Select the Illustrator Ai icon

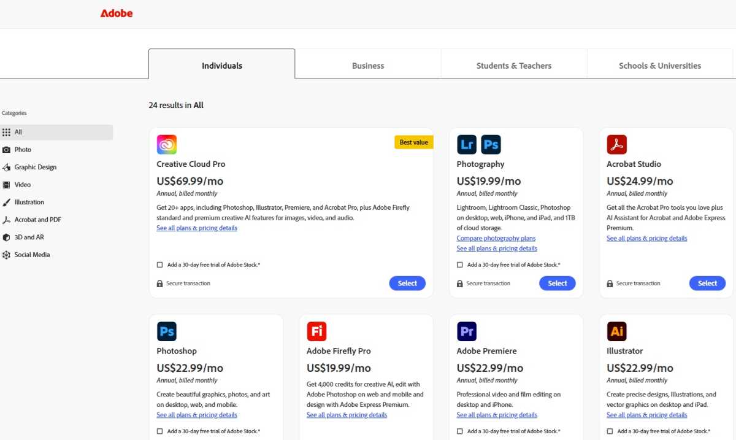[616, 331]
